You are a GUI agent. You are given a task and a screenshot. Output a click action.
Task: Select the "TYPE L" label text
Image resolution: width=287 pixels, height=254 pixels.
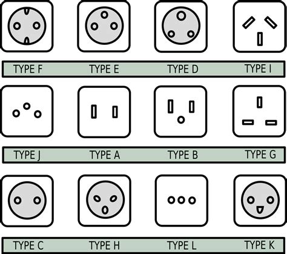182,246
